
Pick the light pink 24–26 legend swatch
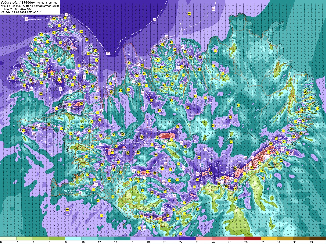coord(204,239)
